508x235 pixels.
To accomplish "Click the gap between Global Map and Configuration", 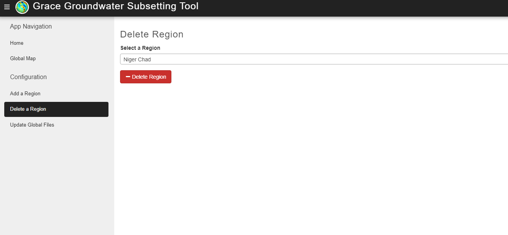I will pyautogui.click(x=57, y=68).
